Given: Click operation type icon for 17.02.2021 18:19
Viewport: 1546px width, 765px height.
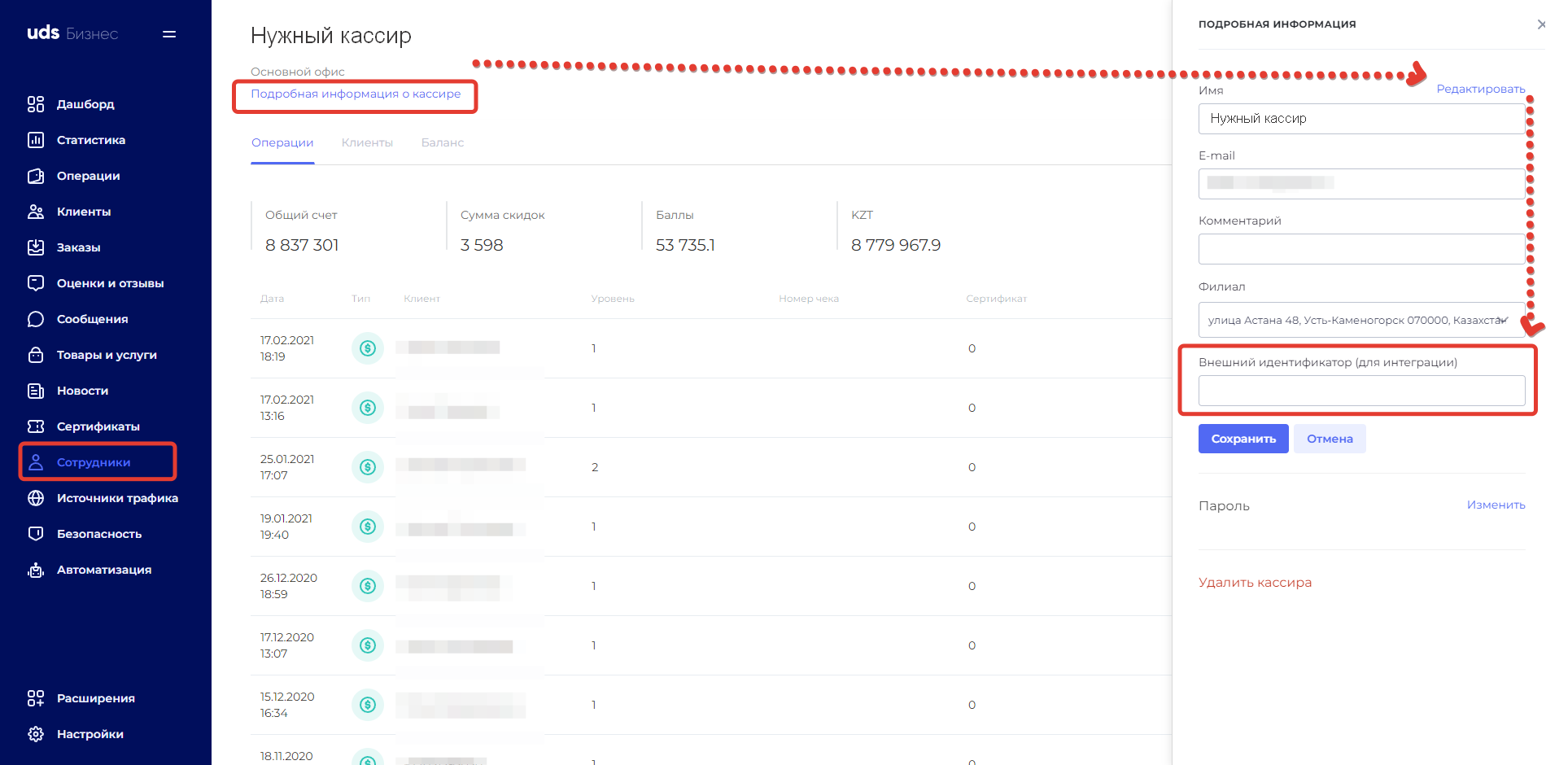Looking at the screenshot, I should [368, 348].
